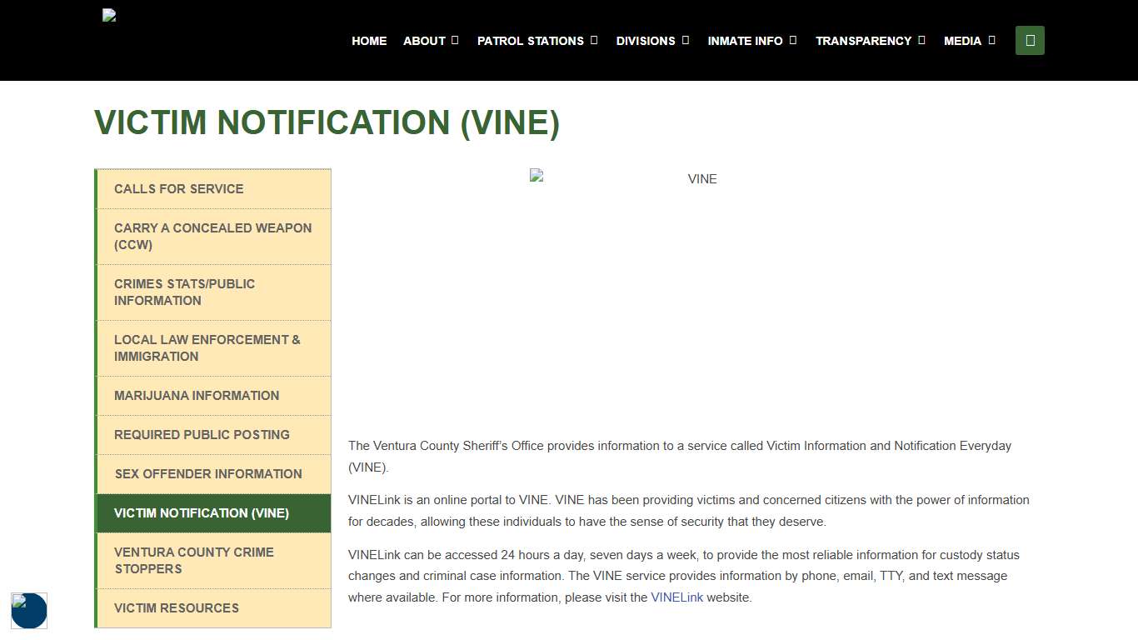Expand the DIVISIONS navigation dropdown
Viewport: 1138px width, 640px height.
tap(646, 40)
